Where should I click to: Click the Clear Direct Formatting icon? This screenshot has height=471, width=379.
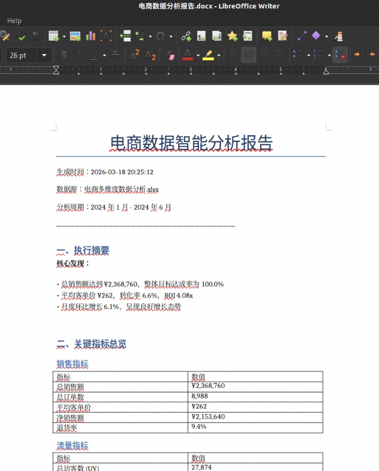(x=171, y=55)
